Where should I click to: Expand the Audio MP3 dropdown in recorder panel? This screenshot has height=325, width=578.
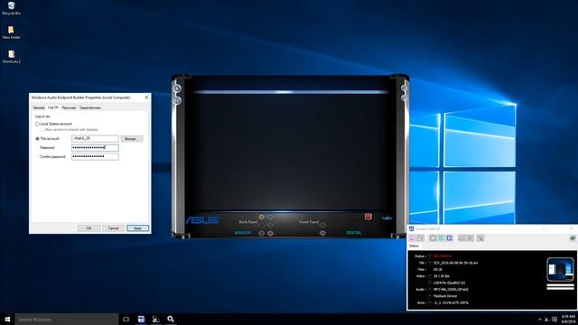point(430,289)
